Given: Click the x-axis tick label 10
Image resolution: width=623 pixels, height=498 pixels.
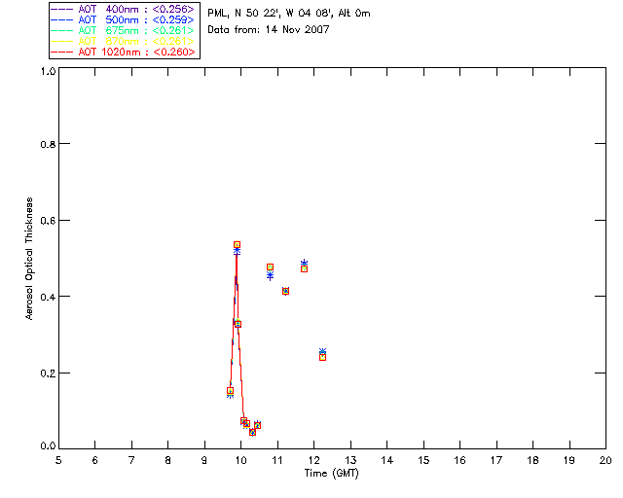Looking at the screenshot, I should (240, 460).
